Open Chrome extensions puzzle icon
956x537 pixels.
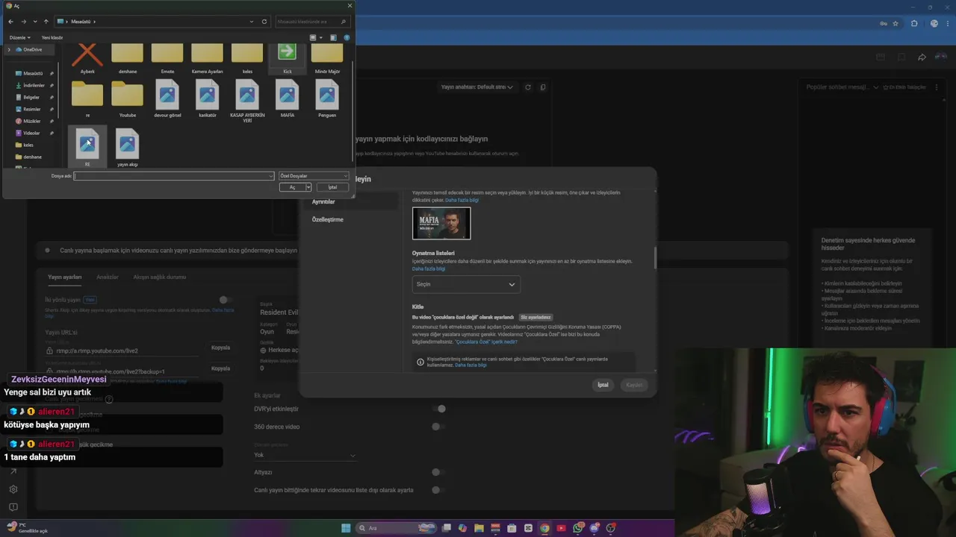click(914, 23)
